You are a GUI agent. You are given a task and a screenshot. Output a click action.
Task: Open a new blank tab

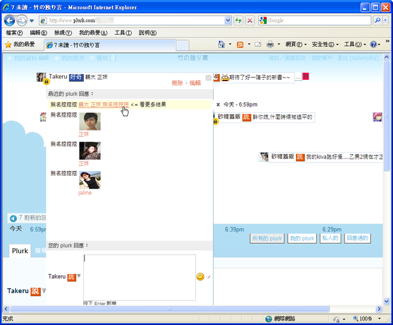click(183, 46)
